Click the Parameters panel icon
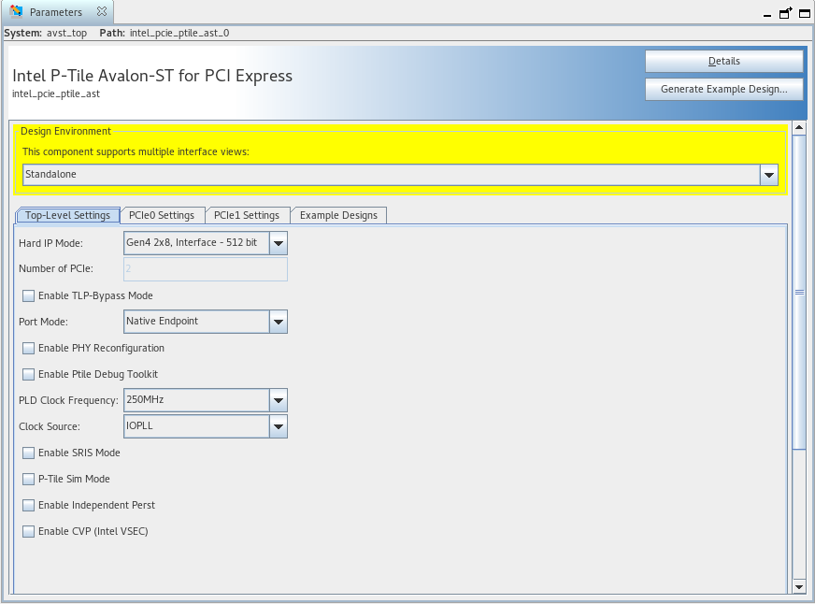815x604 pixels. click(16, 11)
